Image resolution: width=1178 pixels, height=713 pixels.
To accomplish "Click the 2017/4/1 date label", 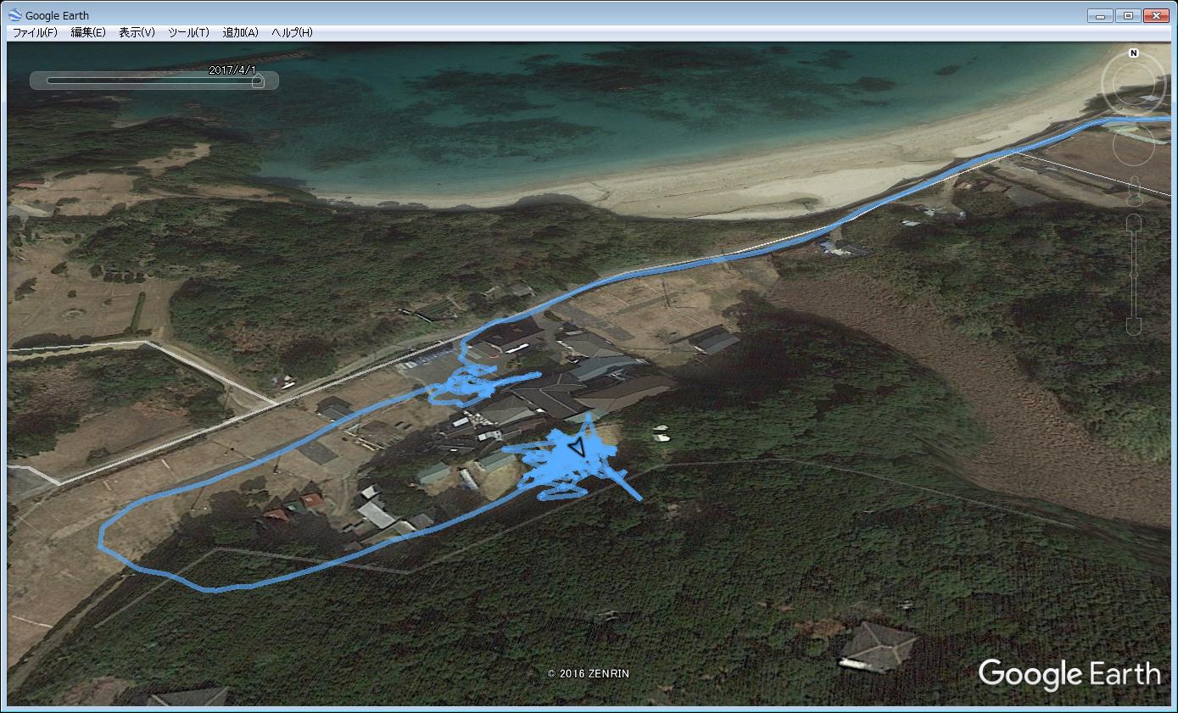I will 232,70.
